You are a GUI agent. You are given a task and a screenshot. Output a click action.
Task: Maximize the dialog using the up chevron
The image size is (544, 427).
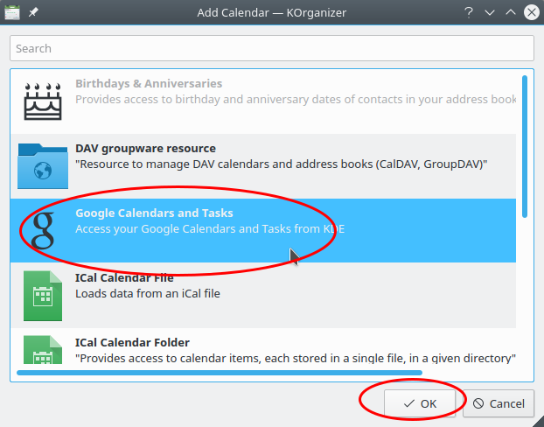click(x=511, y=12)
